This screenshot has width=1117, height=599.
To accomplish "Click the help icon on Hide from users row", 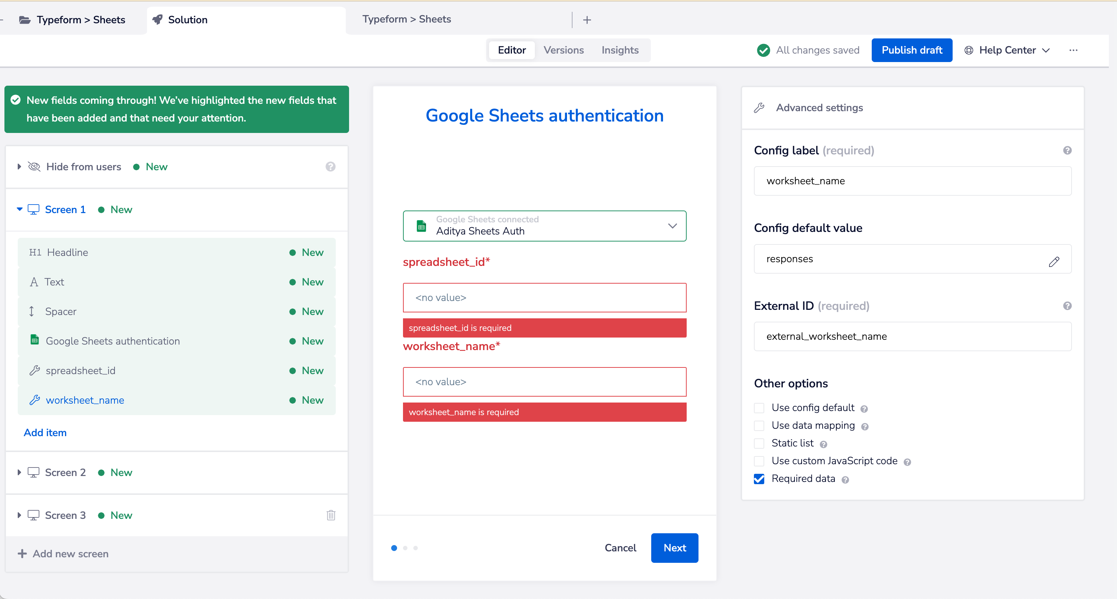I will tap(331, 167).
